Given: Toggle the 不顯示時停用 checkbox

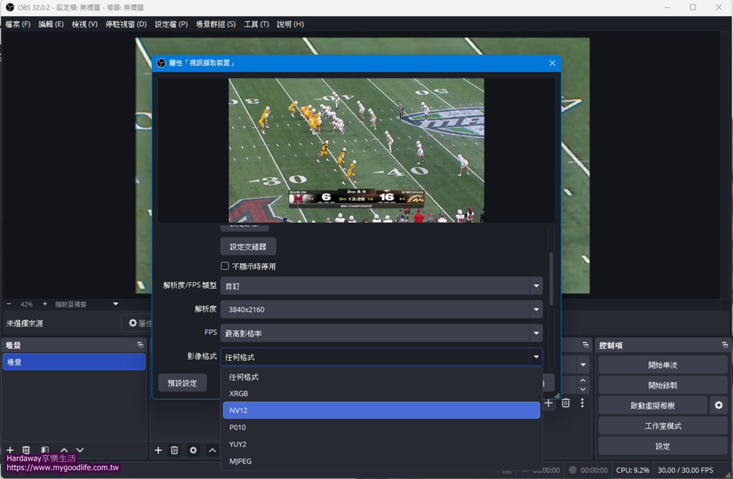Looking at the screenshot, I should tap(225, 266).
